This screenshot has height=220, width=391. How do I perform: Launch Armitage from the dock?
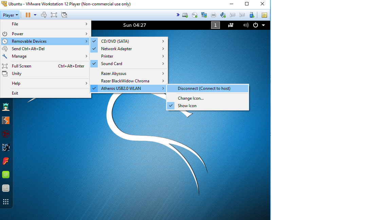point(6,107)
